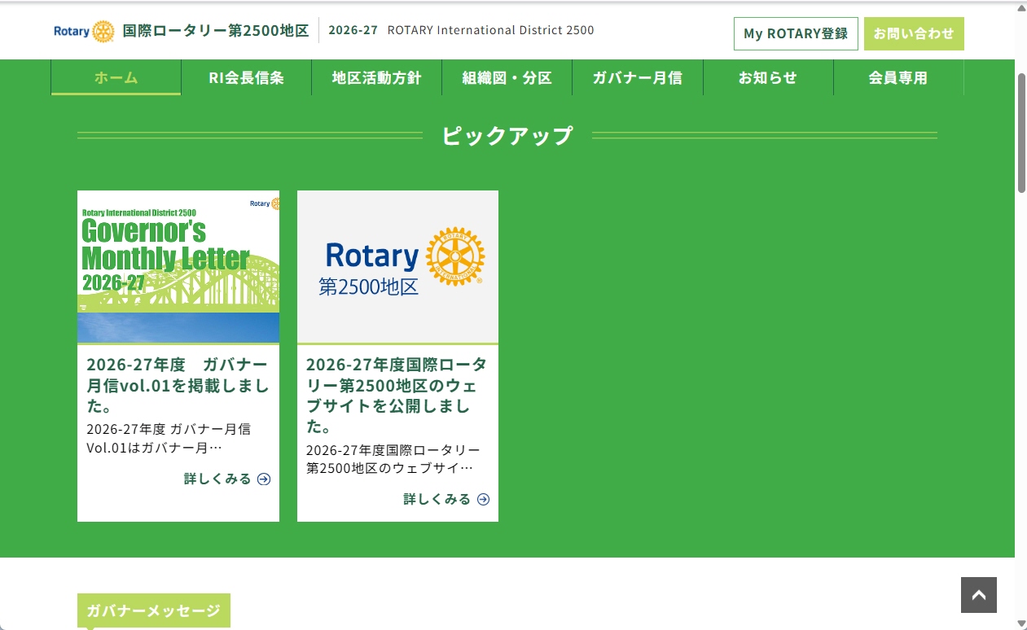Click 'ROTARY International District 2500' header text
This screenshot has height=630, width=1027.
(490, 30)
